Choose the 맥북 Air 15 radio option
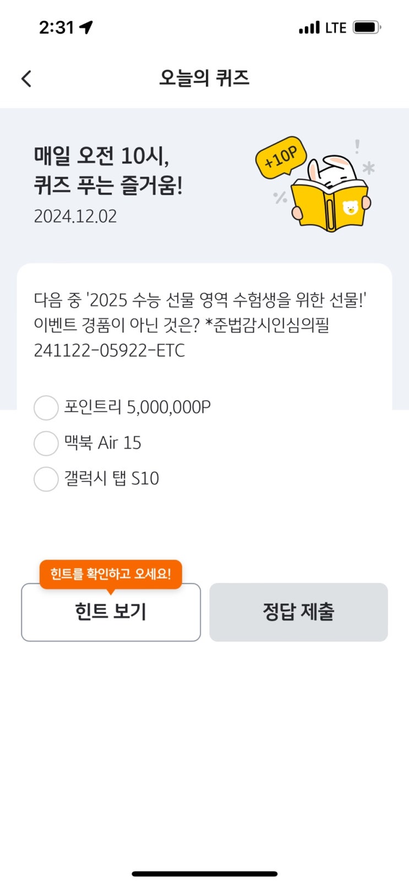This screenshot has width=409, height=885. [x=46, y=444]
